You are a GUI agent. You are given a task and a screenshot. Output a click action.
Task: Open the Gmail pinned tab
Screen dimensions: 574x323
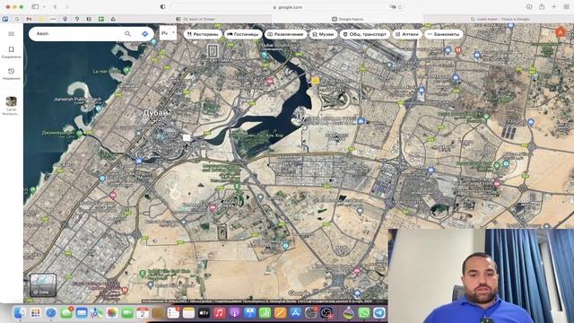[29, 19]
